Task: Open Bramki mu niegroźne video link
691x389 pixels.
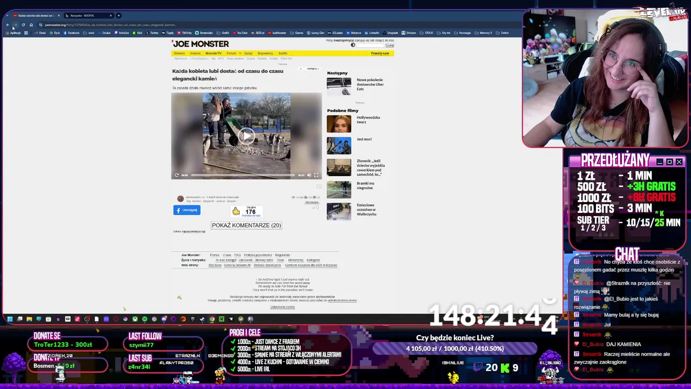Action: (365, 185)
